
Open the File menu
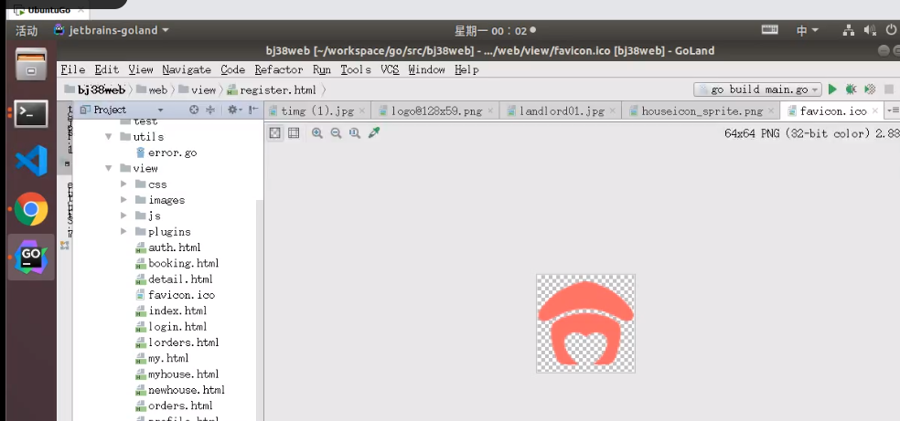click(73, 69)
